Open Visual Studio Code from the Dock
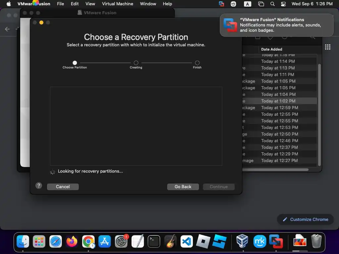 coord(187,241)
